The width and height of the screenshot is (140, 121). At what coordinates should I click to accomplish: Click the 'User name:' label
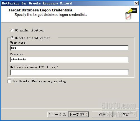18,43
